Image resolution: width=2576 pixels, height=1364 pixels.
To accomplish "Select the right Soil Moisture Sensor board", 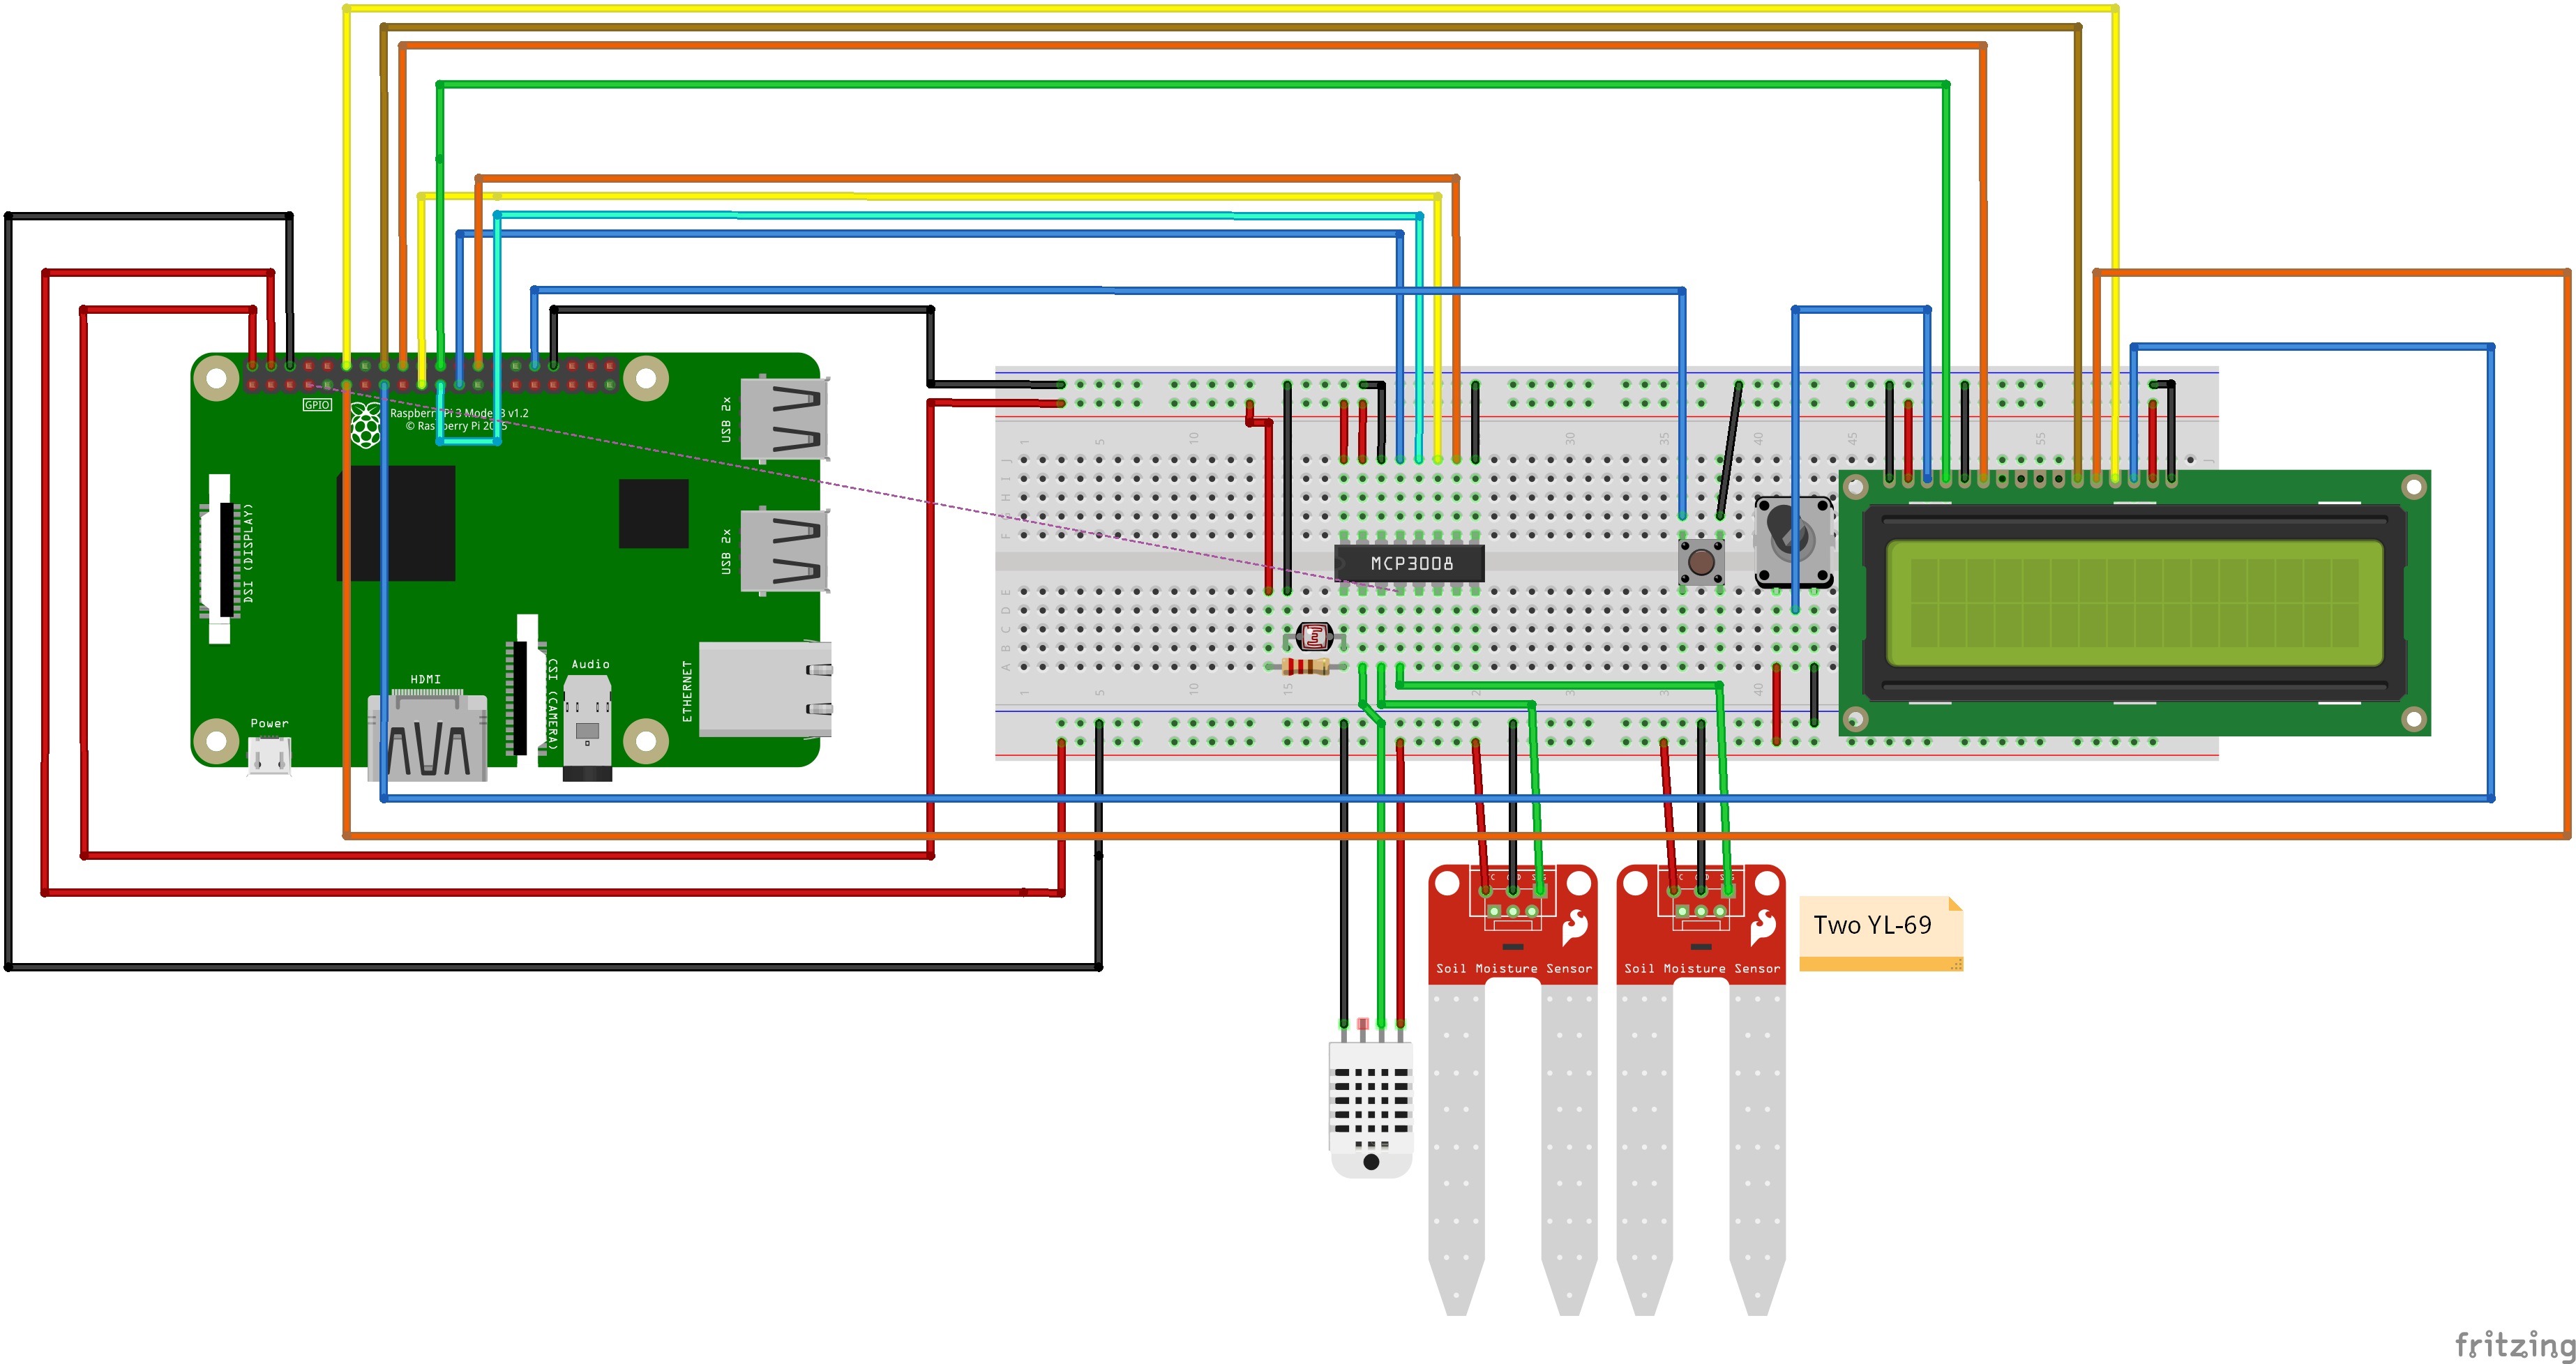I will [x=1701, y=1090].
